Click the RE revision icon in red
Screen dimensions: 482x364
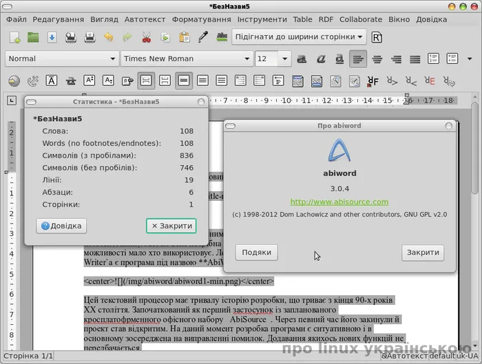[x=430, y=81]
